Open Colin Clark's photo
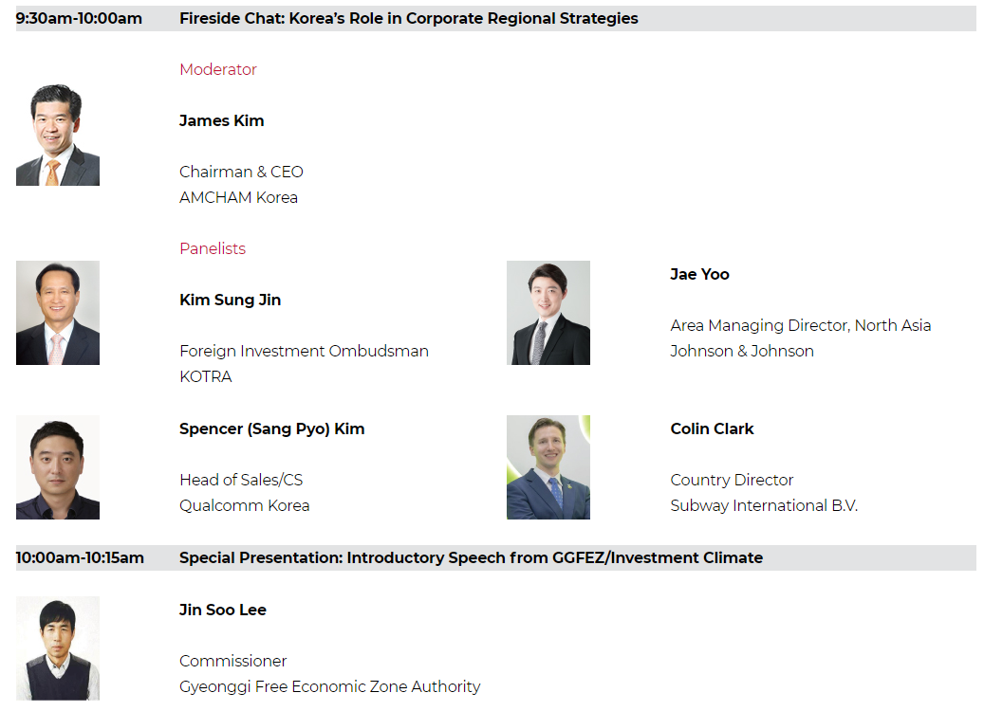984x711 pixels. coord(548,467)
